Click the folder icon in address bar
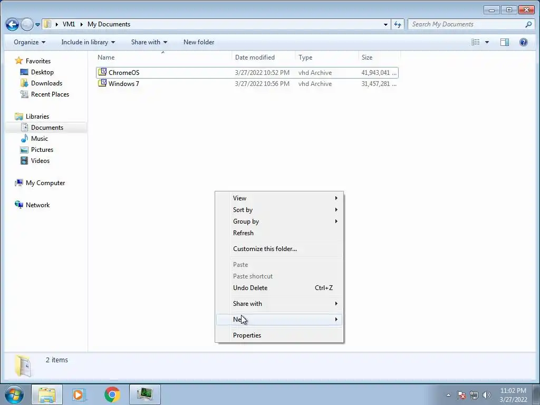Screen dimensions: 540x405 click(47, 24)
